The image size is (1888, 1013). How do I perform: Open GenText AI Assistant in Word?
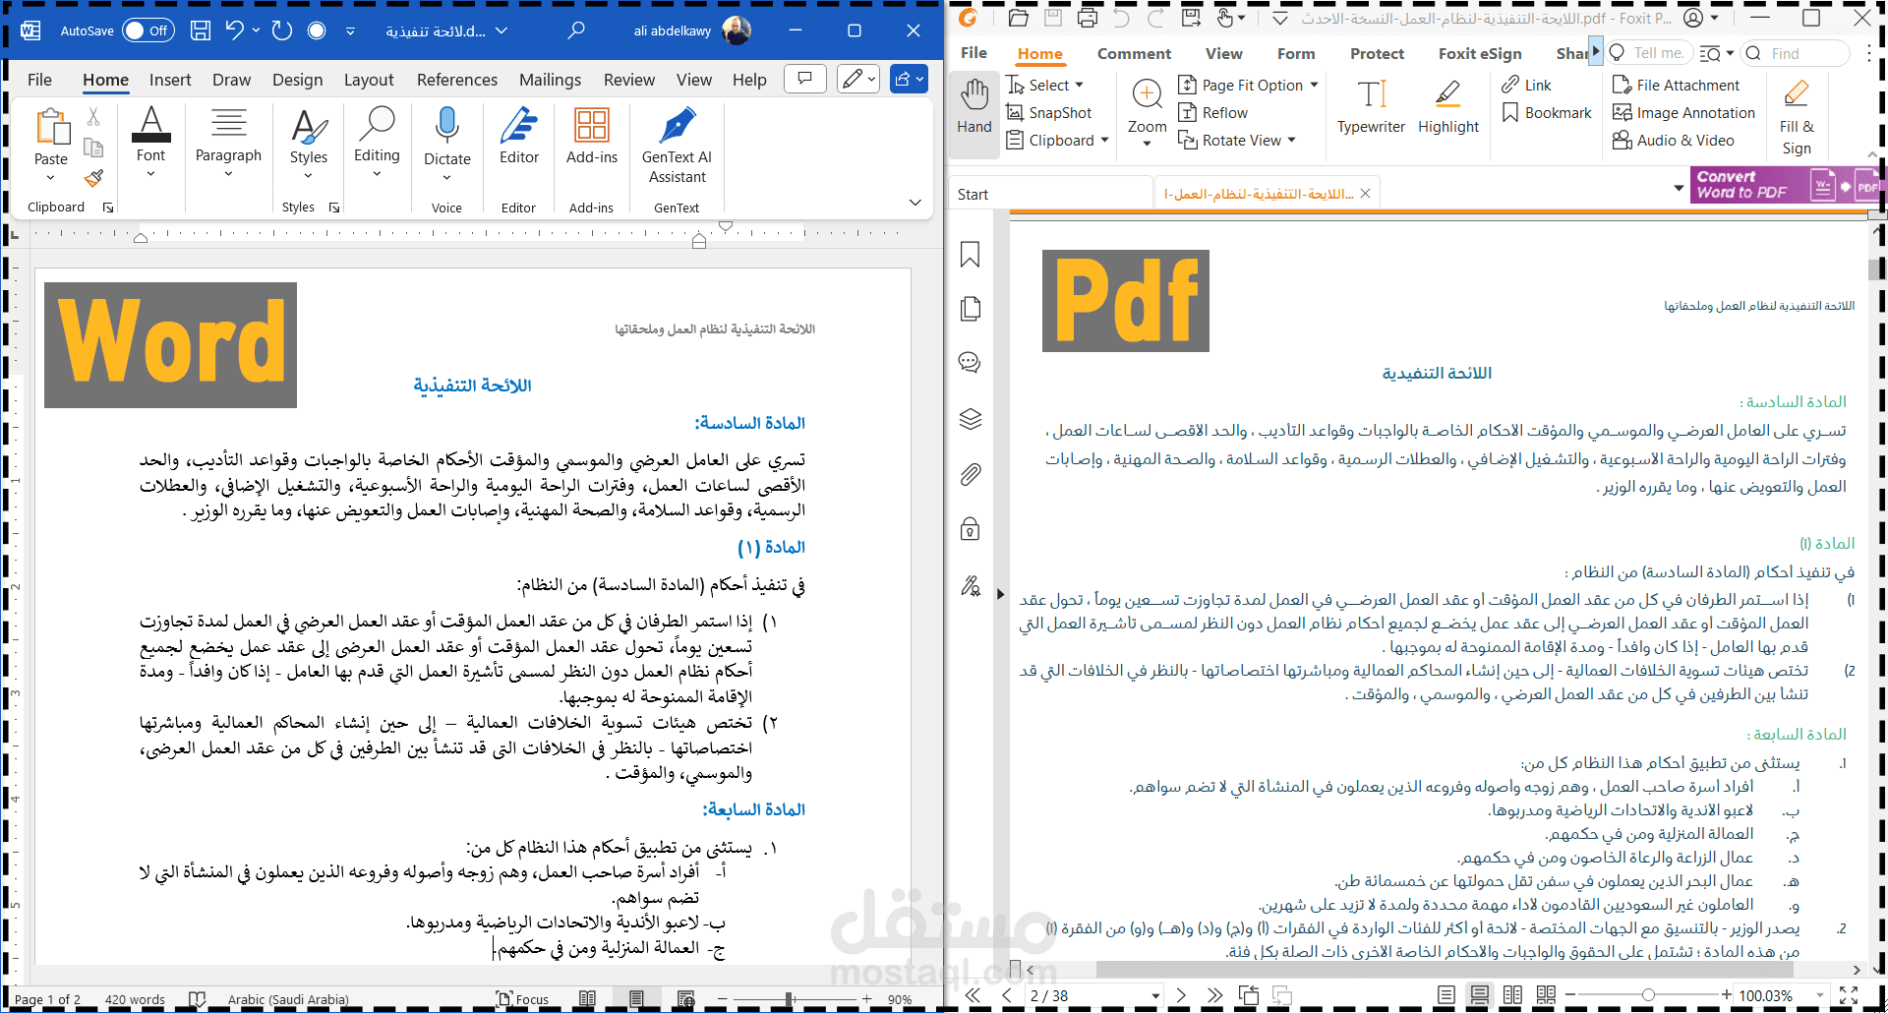677,146
